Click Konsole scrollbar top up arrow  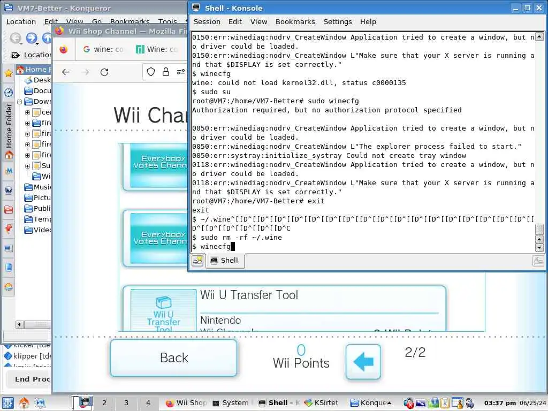pos(539,36)
